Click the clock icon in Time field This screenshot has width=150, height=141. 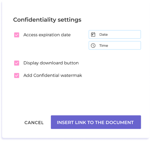point(93,46)
